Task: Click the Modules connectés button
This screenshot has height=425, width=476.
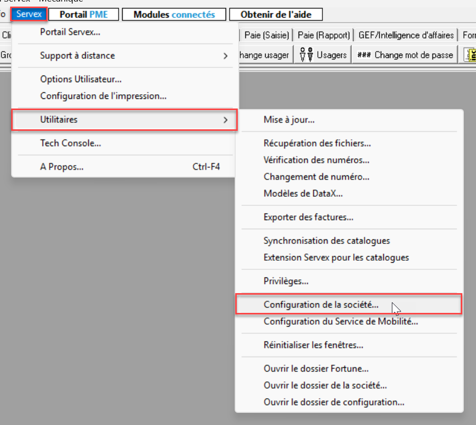Action: [174, 15]
